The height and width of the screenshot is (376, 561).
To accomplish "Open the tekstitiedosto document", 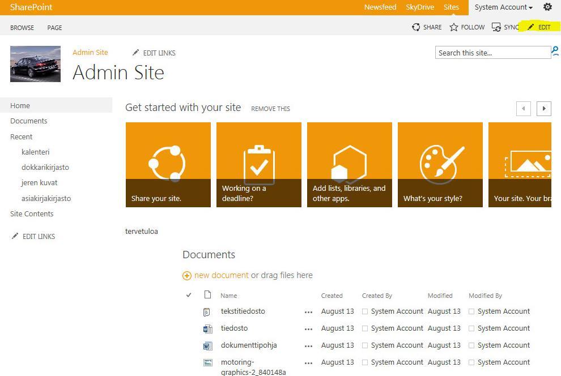I will click(243, 311).
